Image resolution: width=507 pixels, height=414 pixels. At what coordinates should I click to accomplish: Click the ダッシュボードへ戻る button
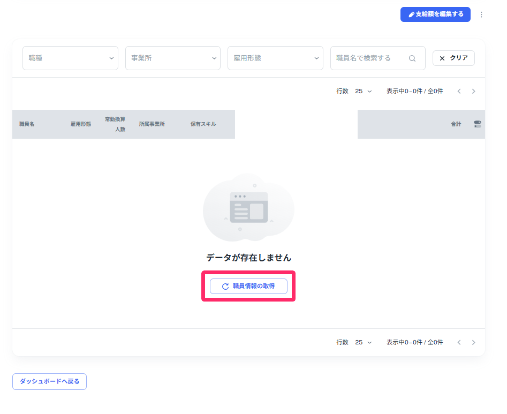tap(49, 381)
